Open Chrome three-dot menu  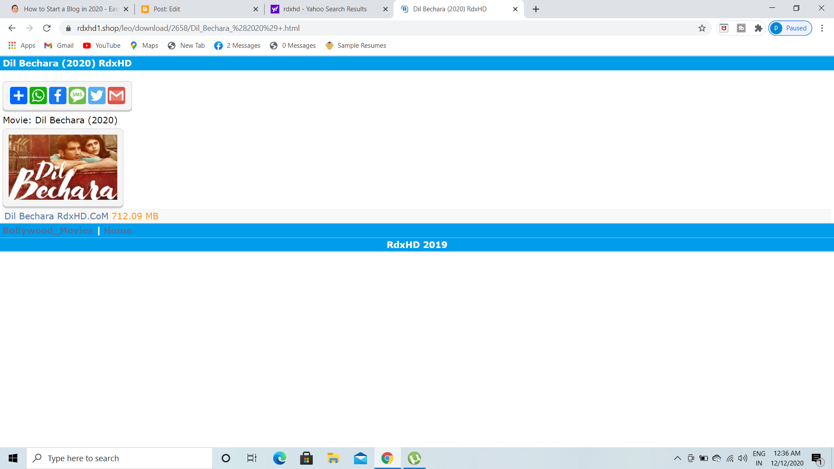[822, 28]
